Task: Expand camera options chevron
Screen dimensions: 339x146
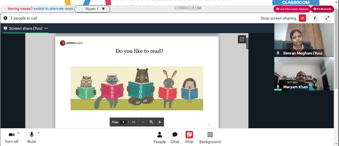Action: [x=19, y=133]
